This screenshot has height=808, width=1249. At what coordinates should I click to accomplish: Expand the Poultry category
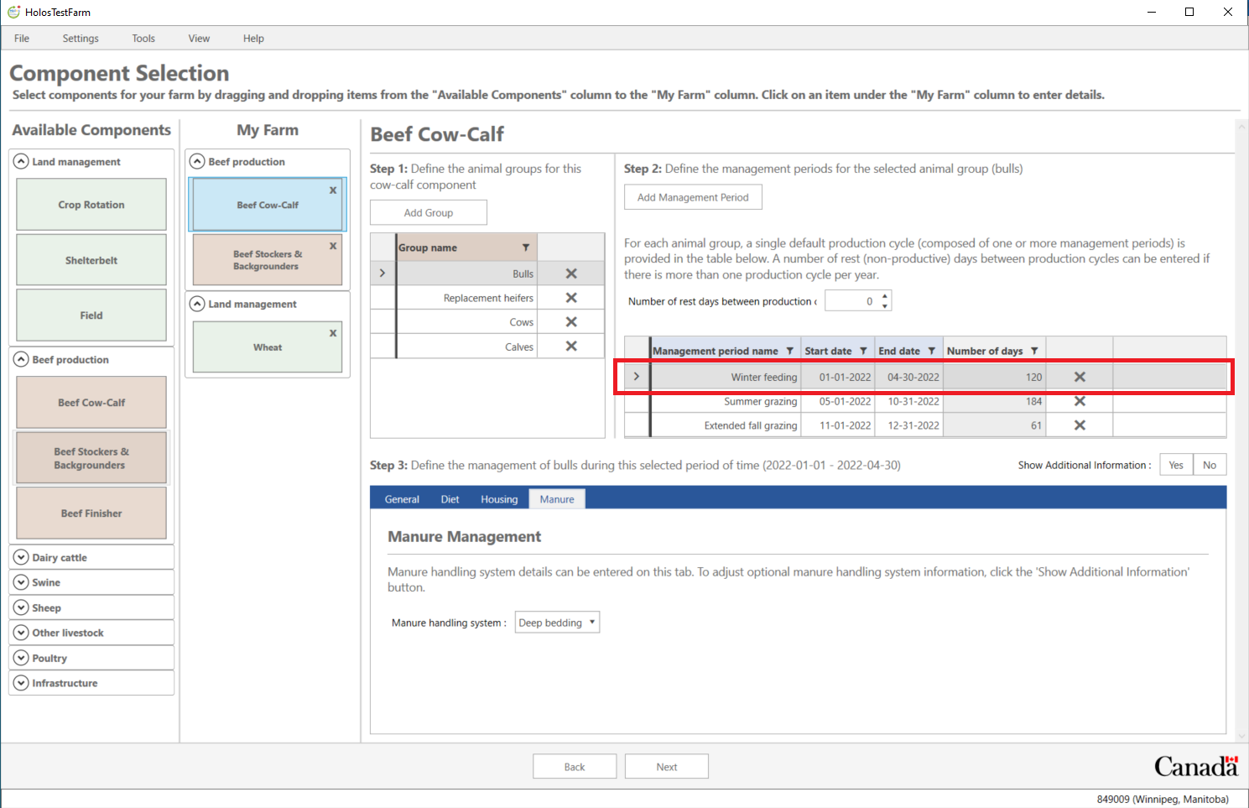coord(21,658)
